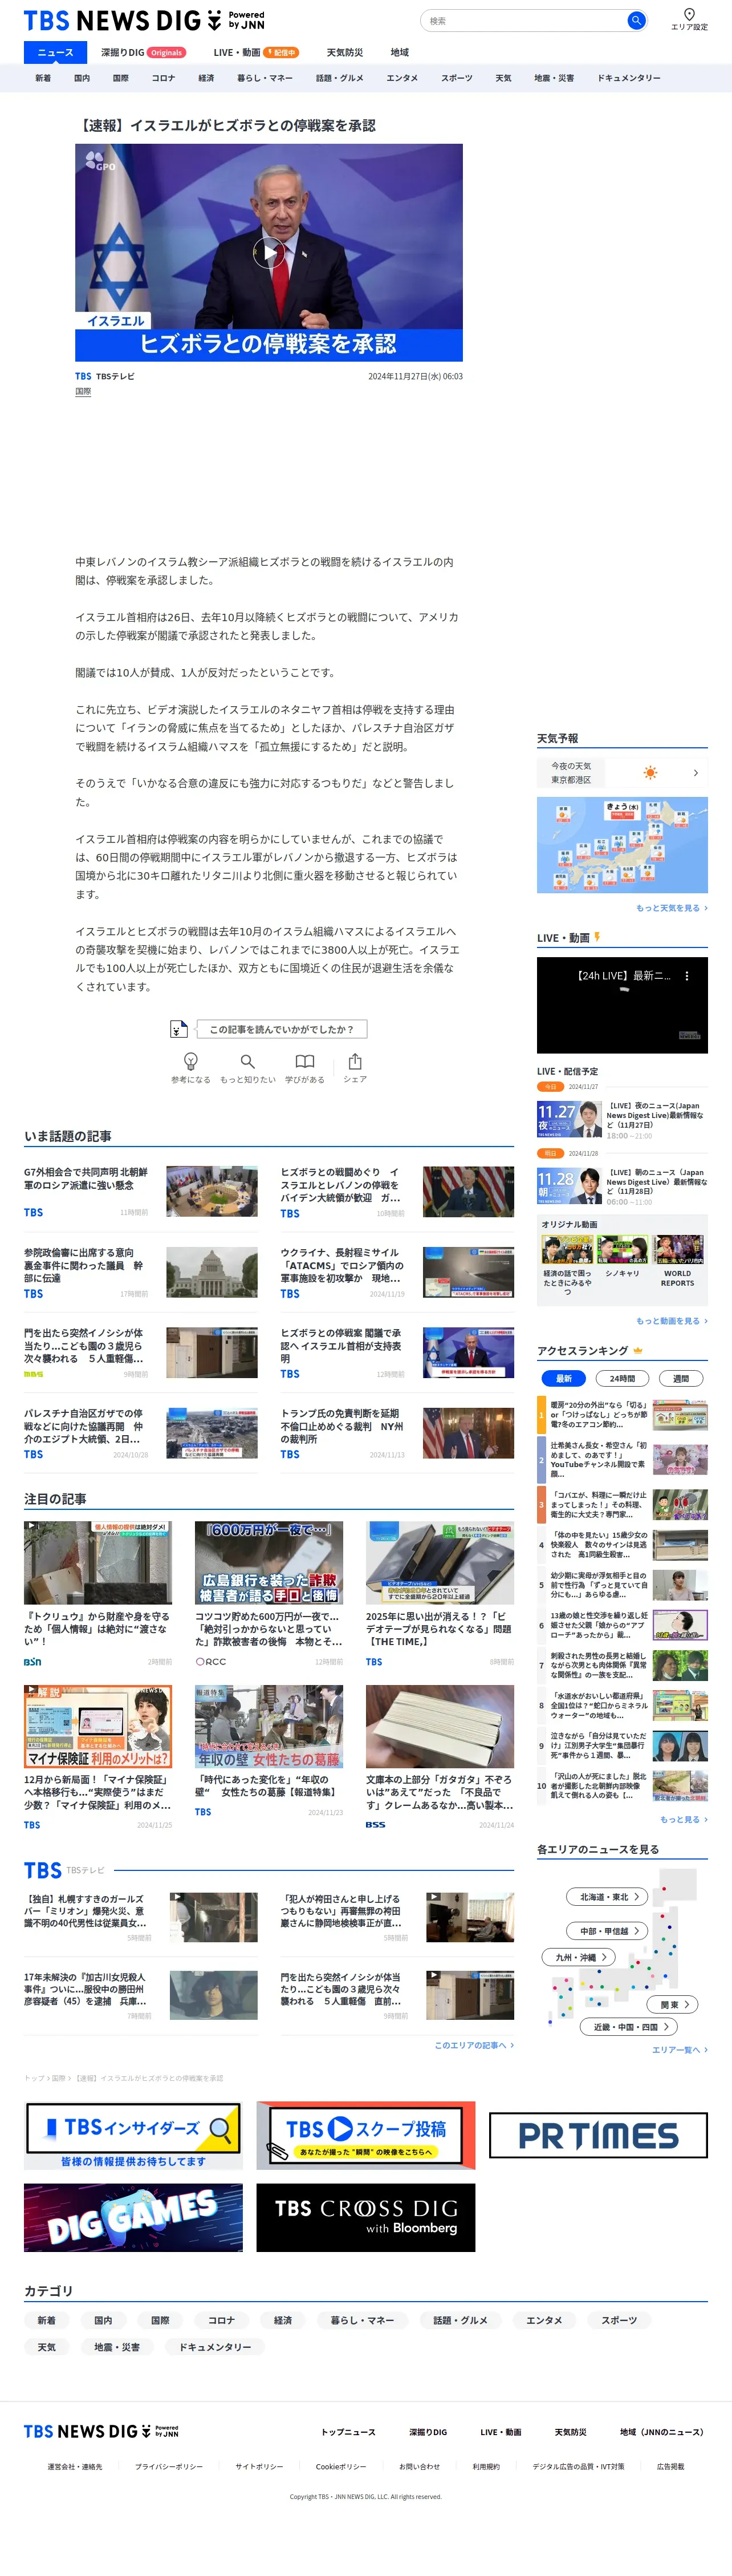
Task: Open the WORLD REPORTS original video
Action: 678,1261
